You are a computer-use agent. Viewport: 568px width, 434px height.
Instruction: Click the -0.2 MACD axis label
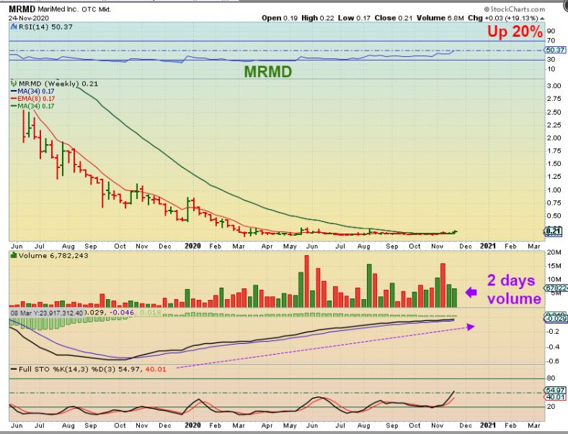[x=553, y=332]
